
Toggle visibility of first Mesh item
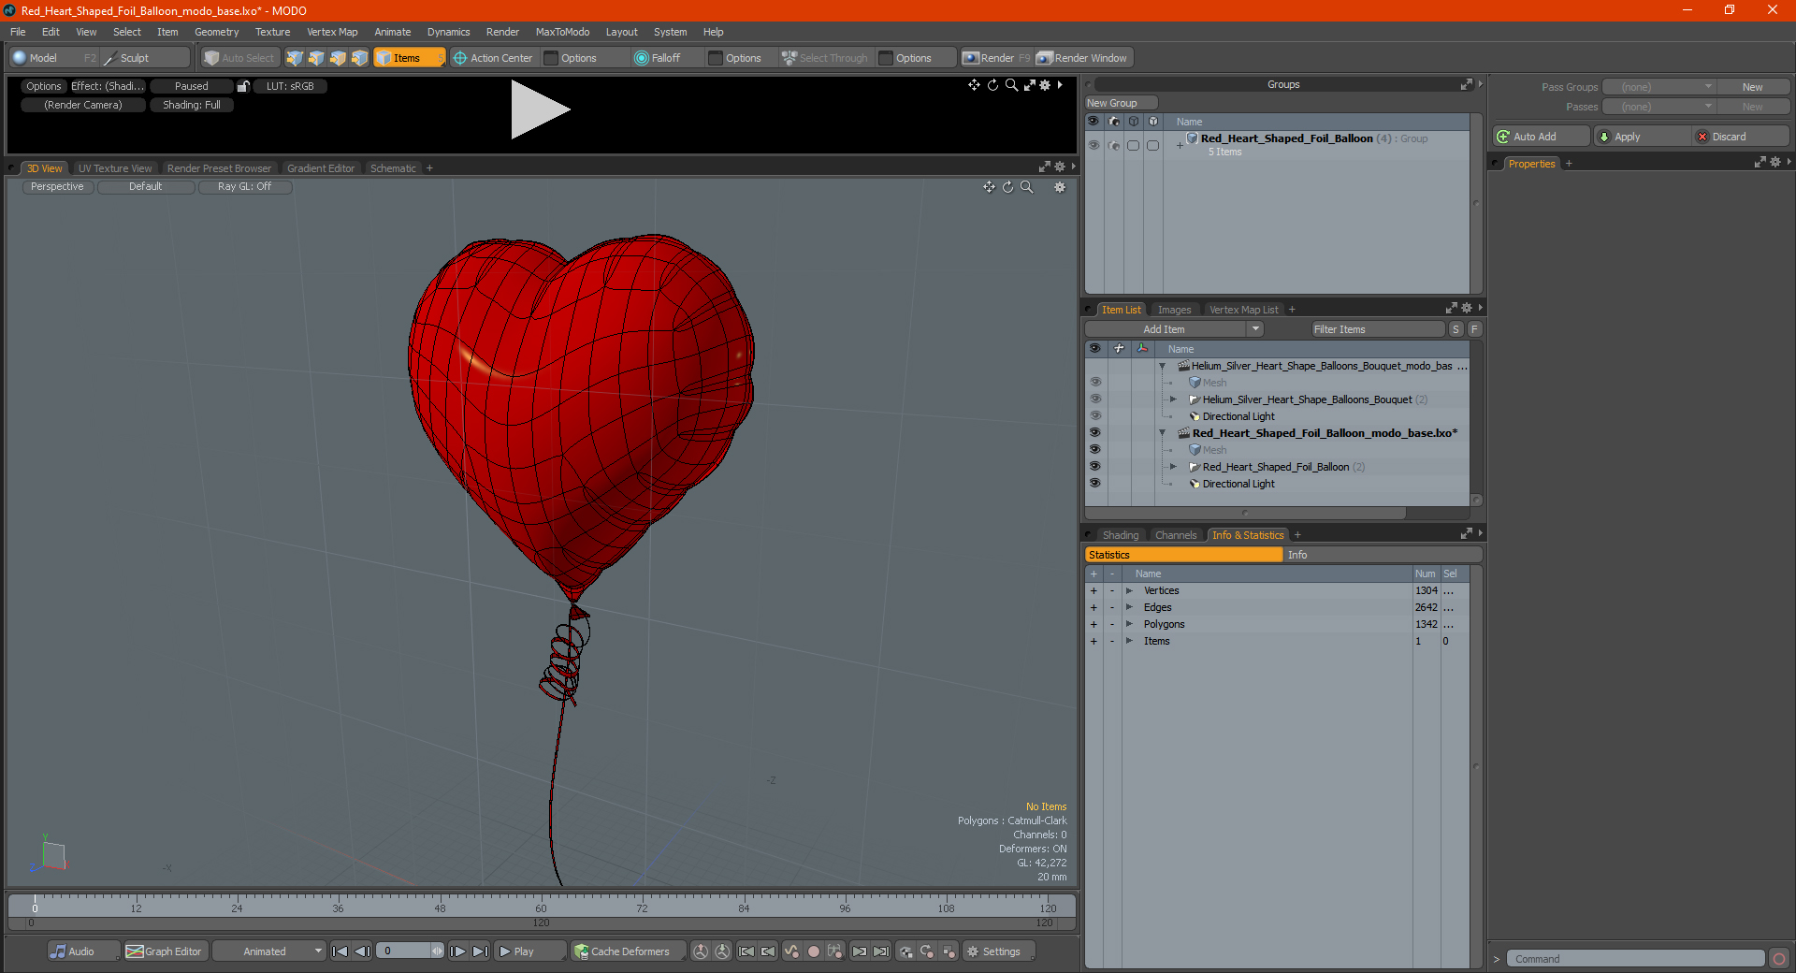1094,383
